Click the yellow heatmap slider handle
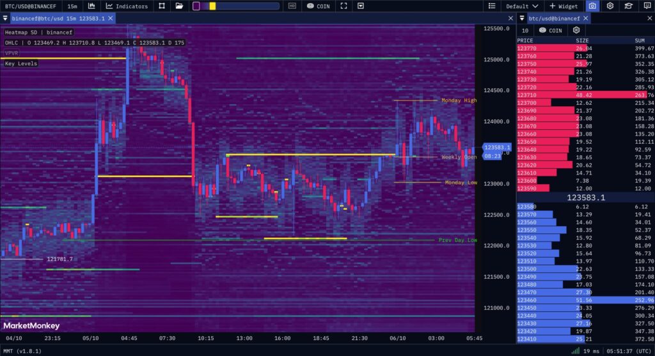This screenshot has width=655, height=356. (212, 6)
